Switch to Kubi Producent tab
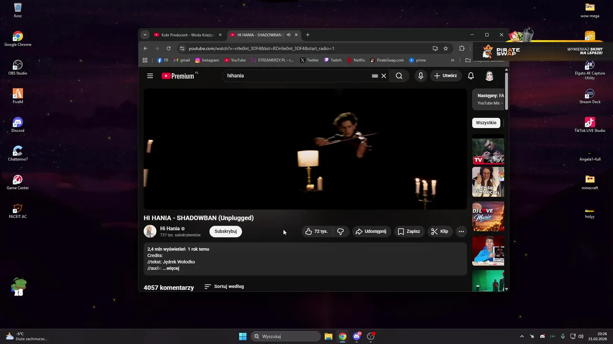 pyautogui.click(x=188, y=35)
